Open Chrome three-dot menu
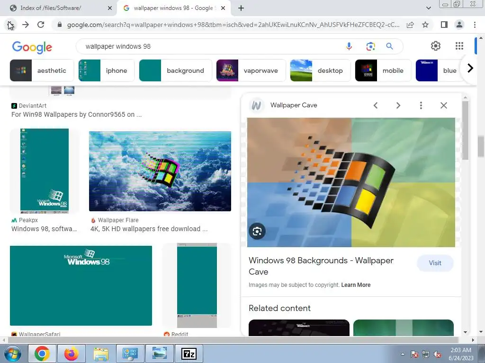 coord(475,25)
